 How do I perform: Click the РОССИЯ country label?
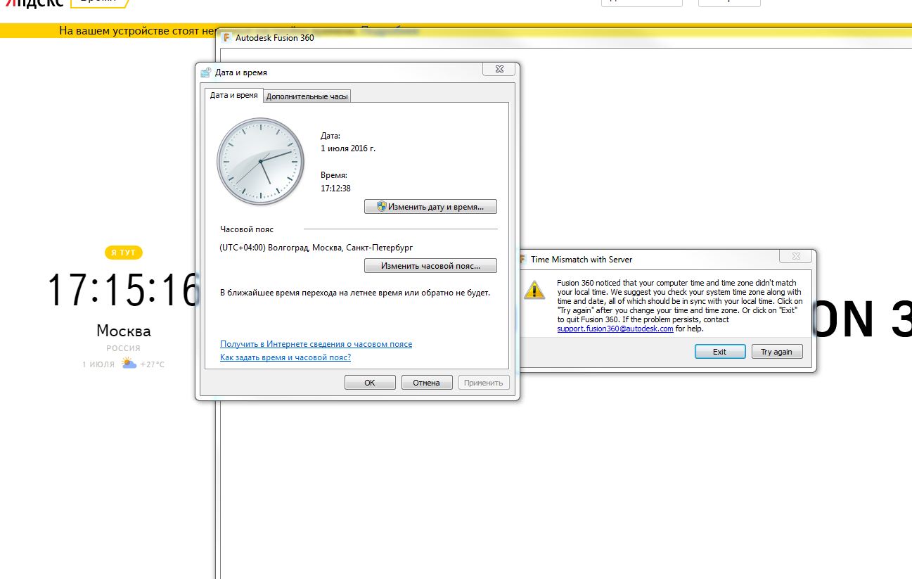point(124,348)
